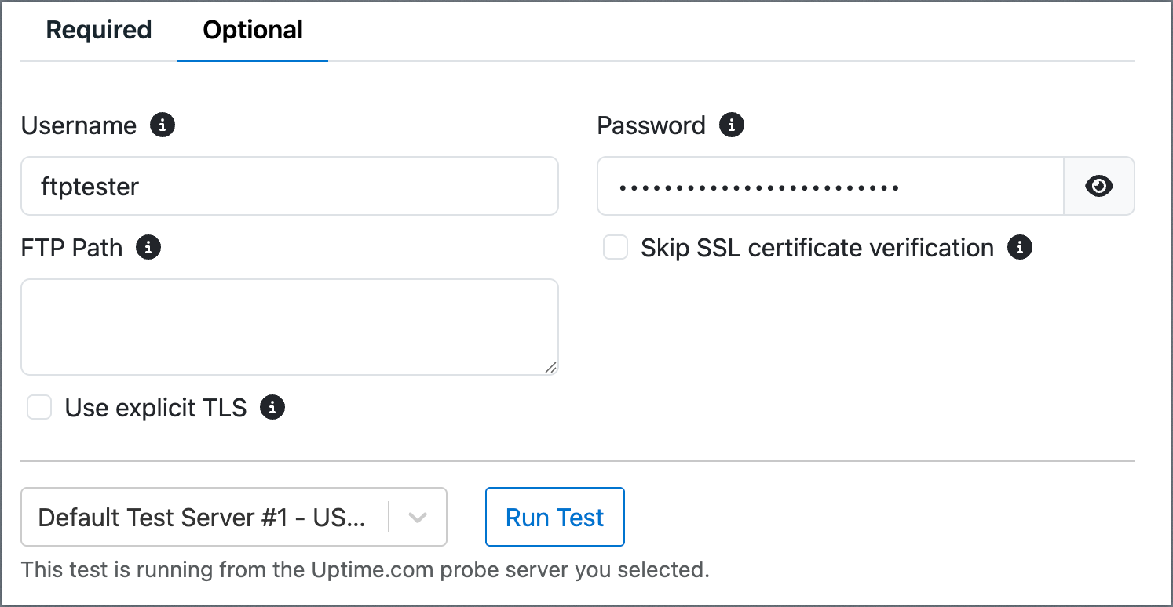The image size is (1173, 607).
Task: Expand server list via chevron arrow
Action: [418, 518]
